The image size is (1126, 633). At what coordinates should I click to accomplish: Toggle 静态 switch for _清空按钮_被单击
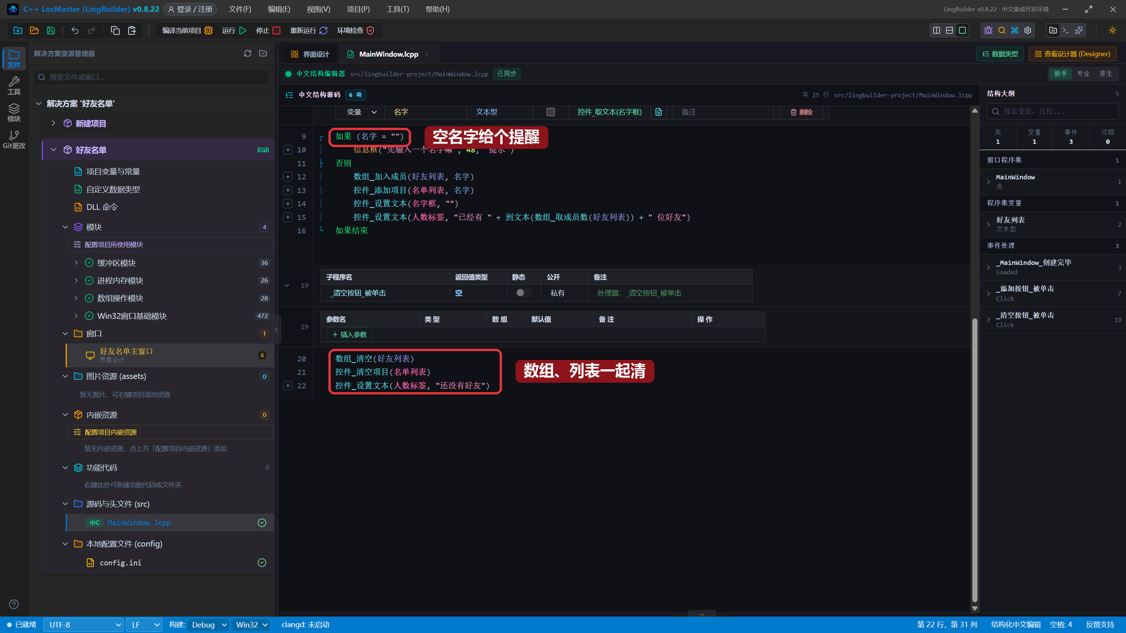point(523,293)
